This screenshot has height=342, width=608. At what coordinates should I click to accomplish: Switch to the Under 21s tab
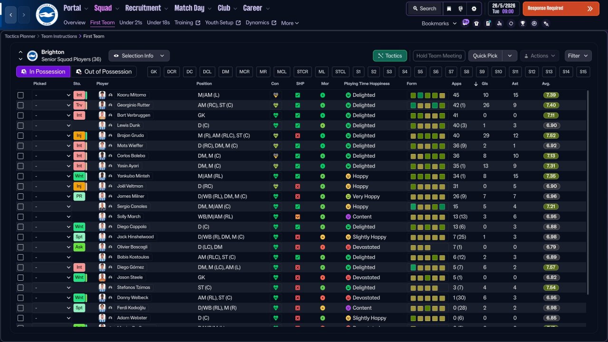(x=131, y=23)
